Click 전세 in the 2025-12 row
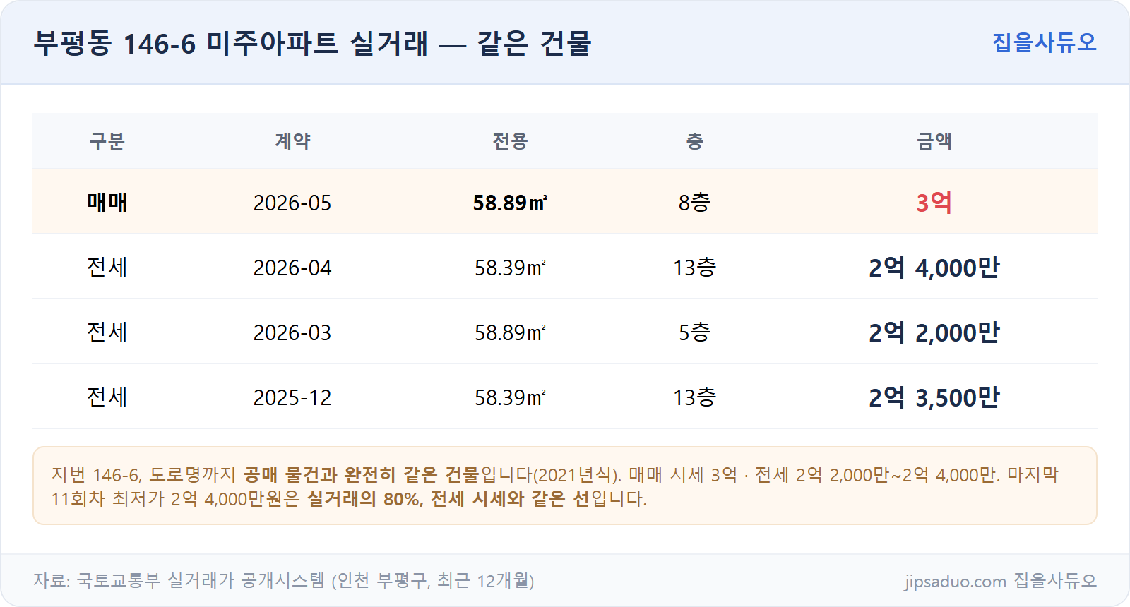This screenshot has width=1130, height=607. [x=107, y=397]
